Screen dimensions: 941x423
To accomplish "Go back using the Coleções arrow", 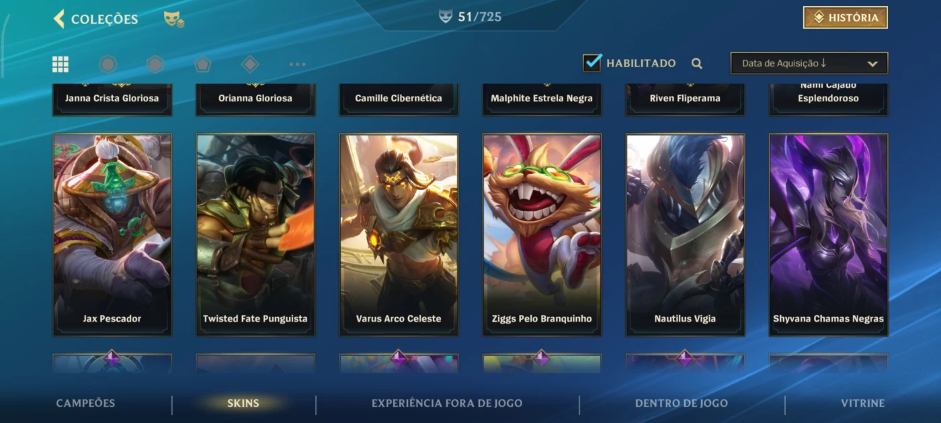I will pos(59,19).
